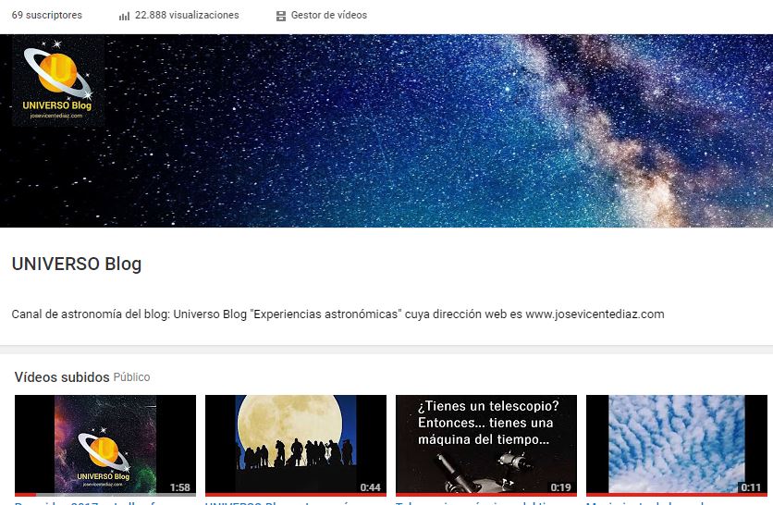The height and width of the screenshot is (505, 773).
Task: Open the Vídeos subidos section heading
Action: pyautogui.click(x=62, y=377)
